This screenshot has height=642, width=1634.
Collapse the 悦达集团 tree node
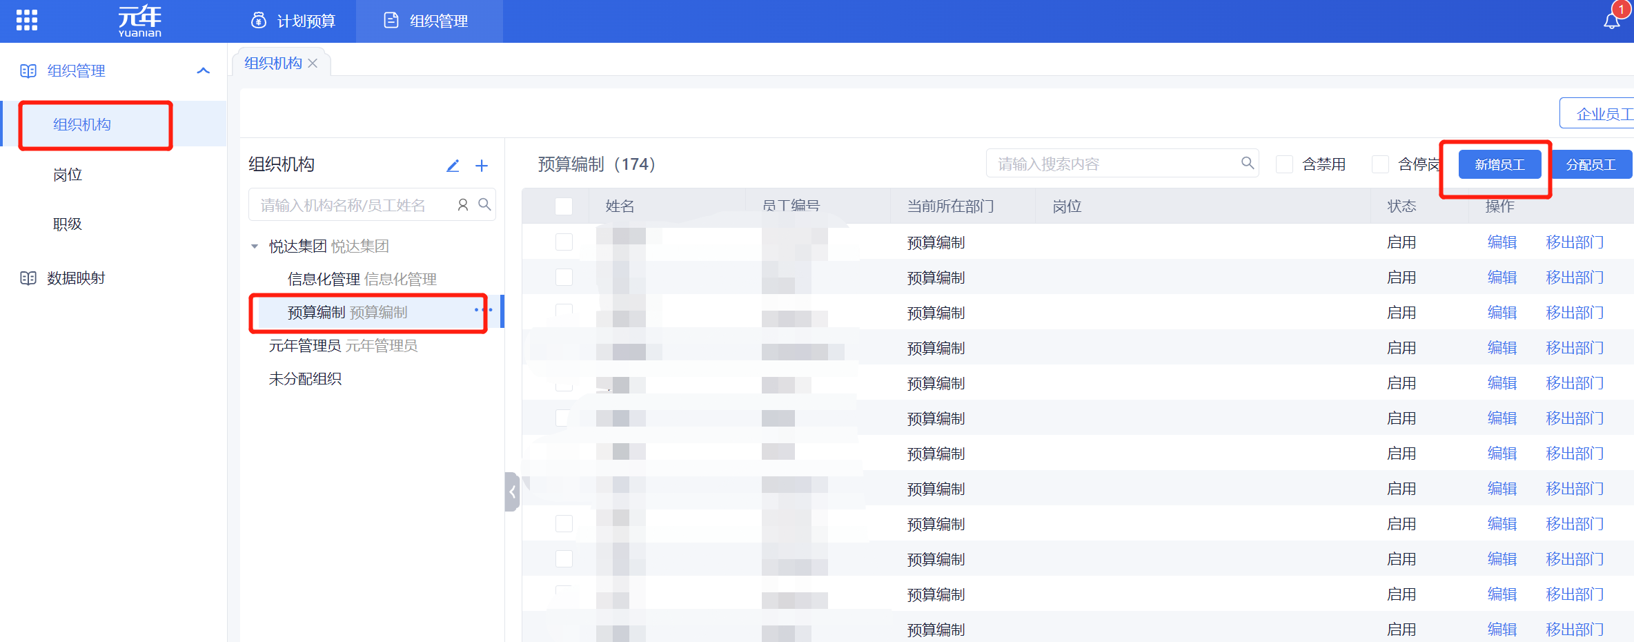[x=255, y=246]
